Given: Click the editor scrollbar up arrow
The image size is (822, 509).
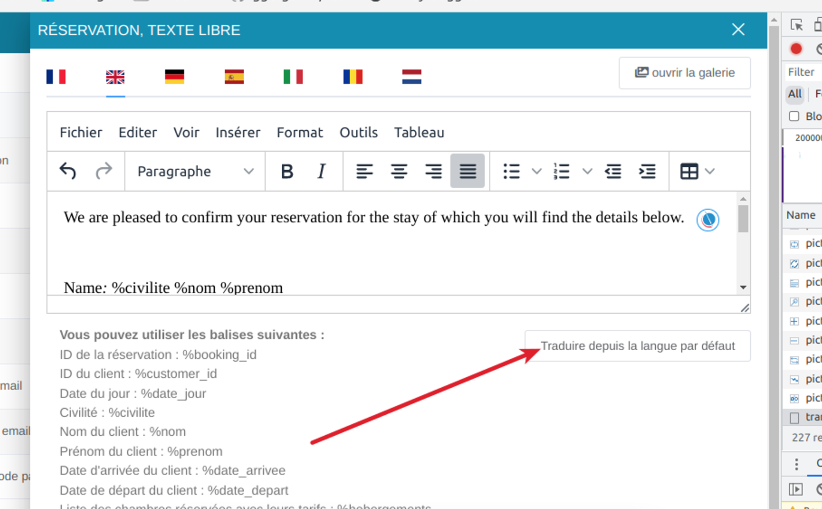Looking at the screenshot, I should tap(743, 199).
